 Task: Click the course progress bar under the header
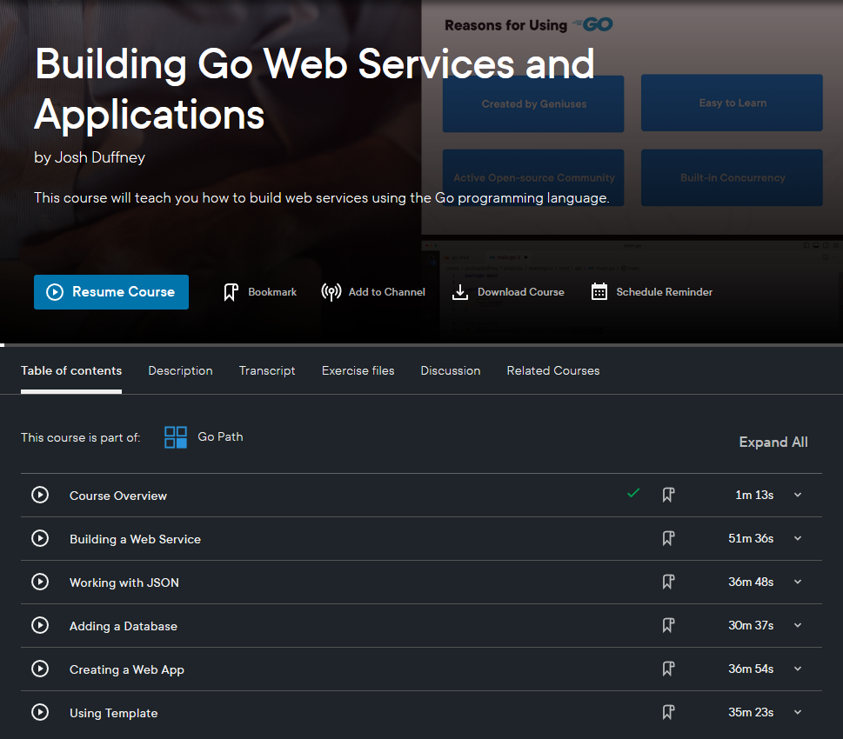(x=421, y=345)
